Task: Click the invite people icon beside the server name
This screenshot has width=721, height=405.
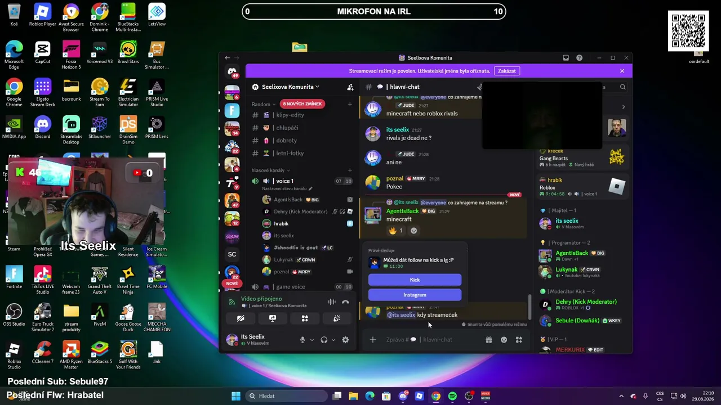Action: 350,87
